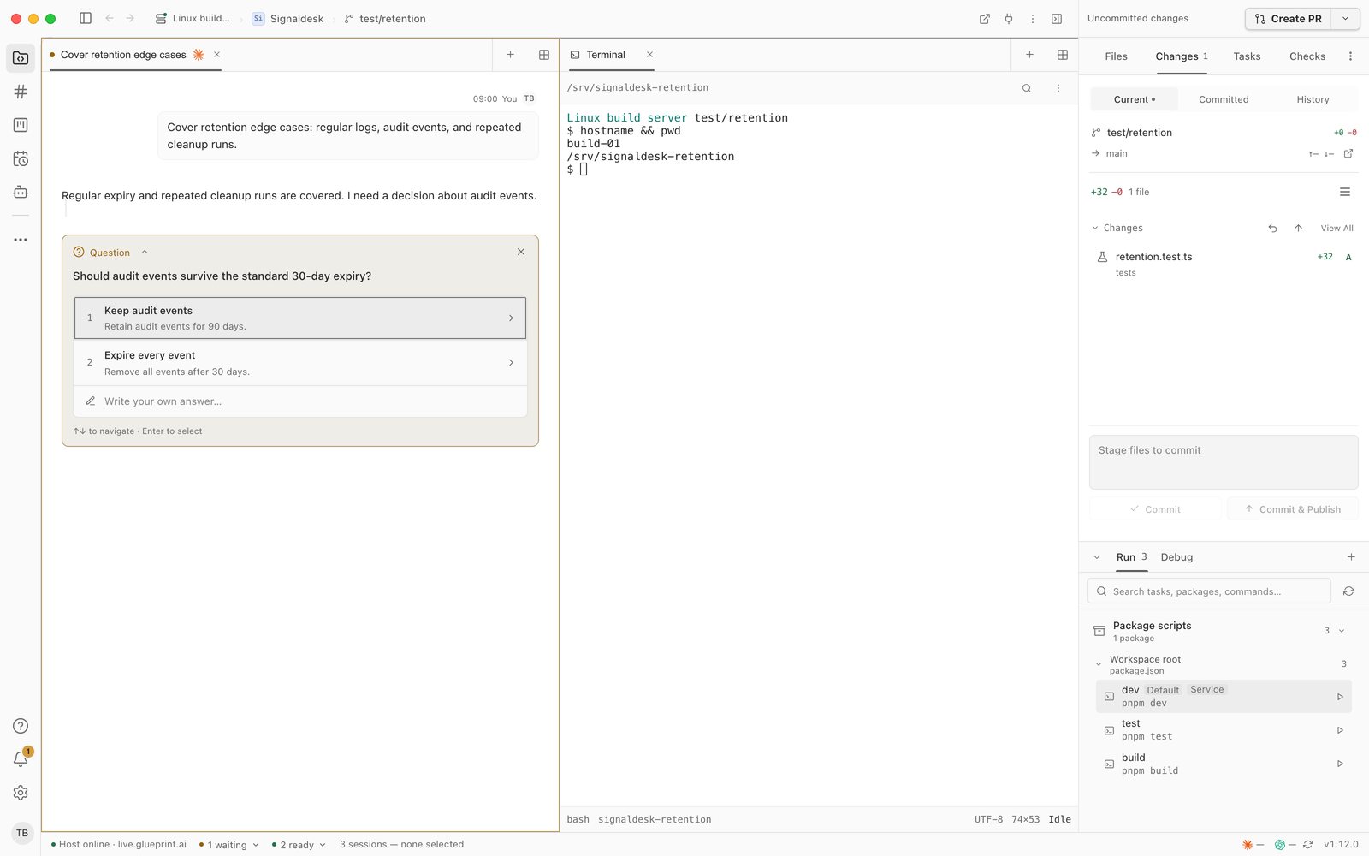Open the Create PR dropdown arrow
This screenshot has width=1369, height=856.
[1345, 19]
